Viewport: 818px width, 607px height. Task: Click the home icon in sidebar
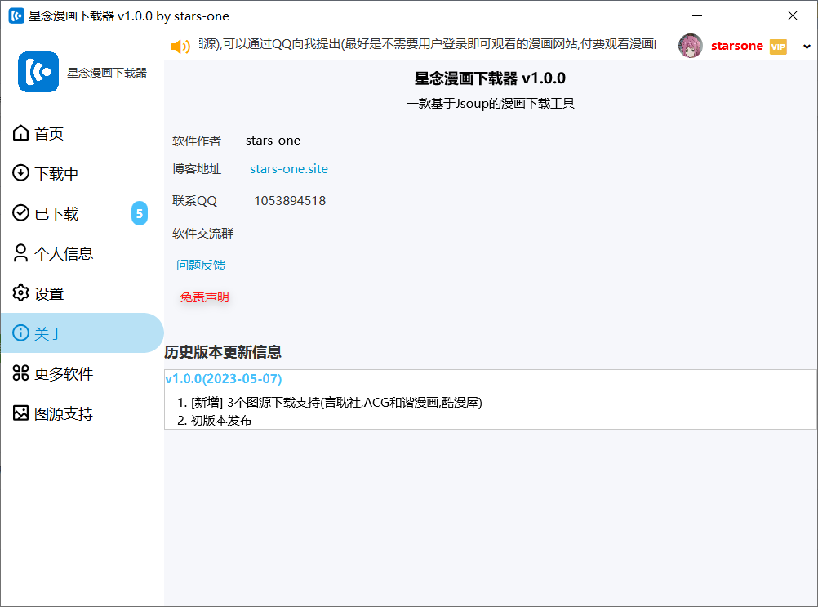point(21,133)
